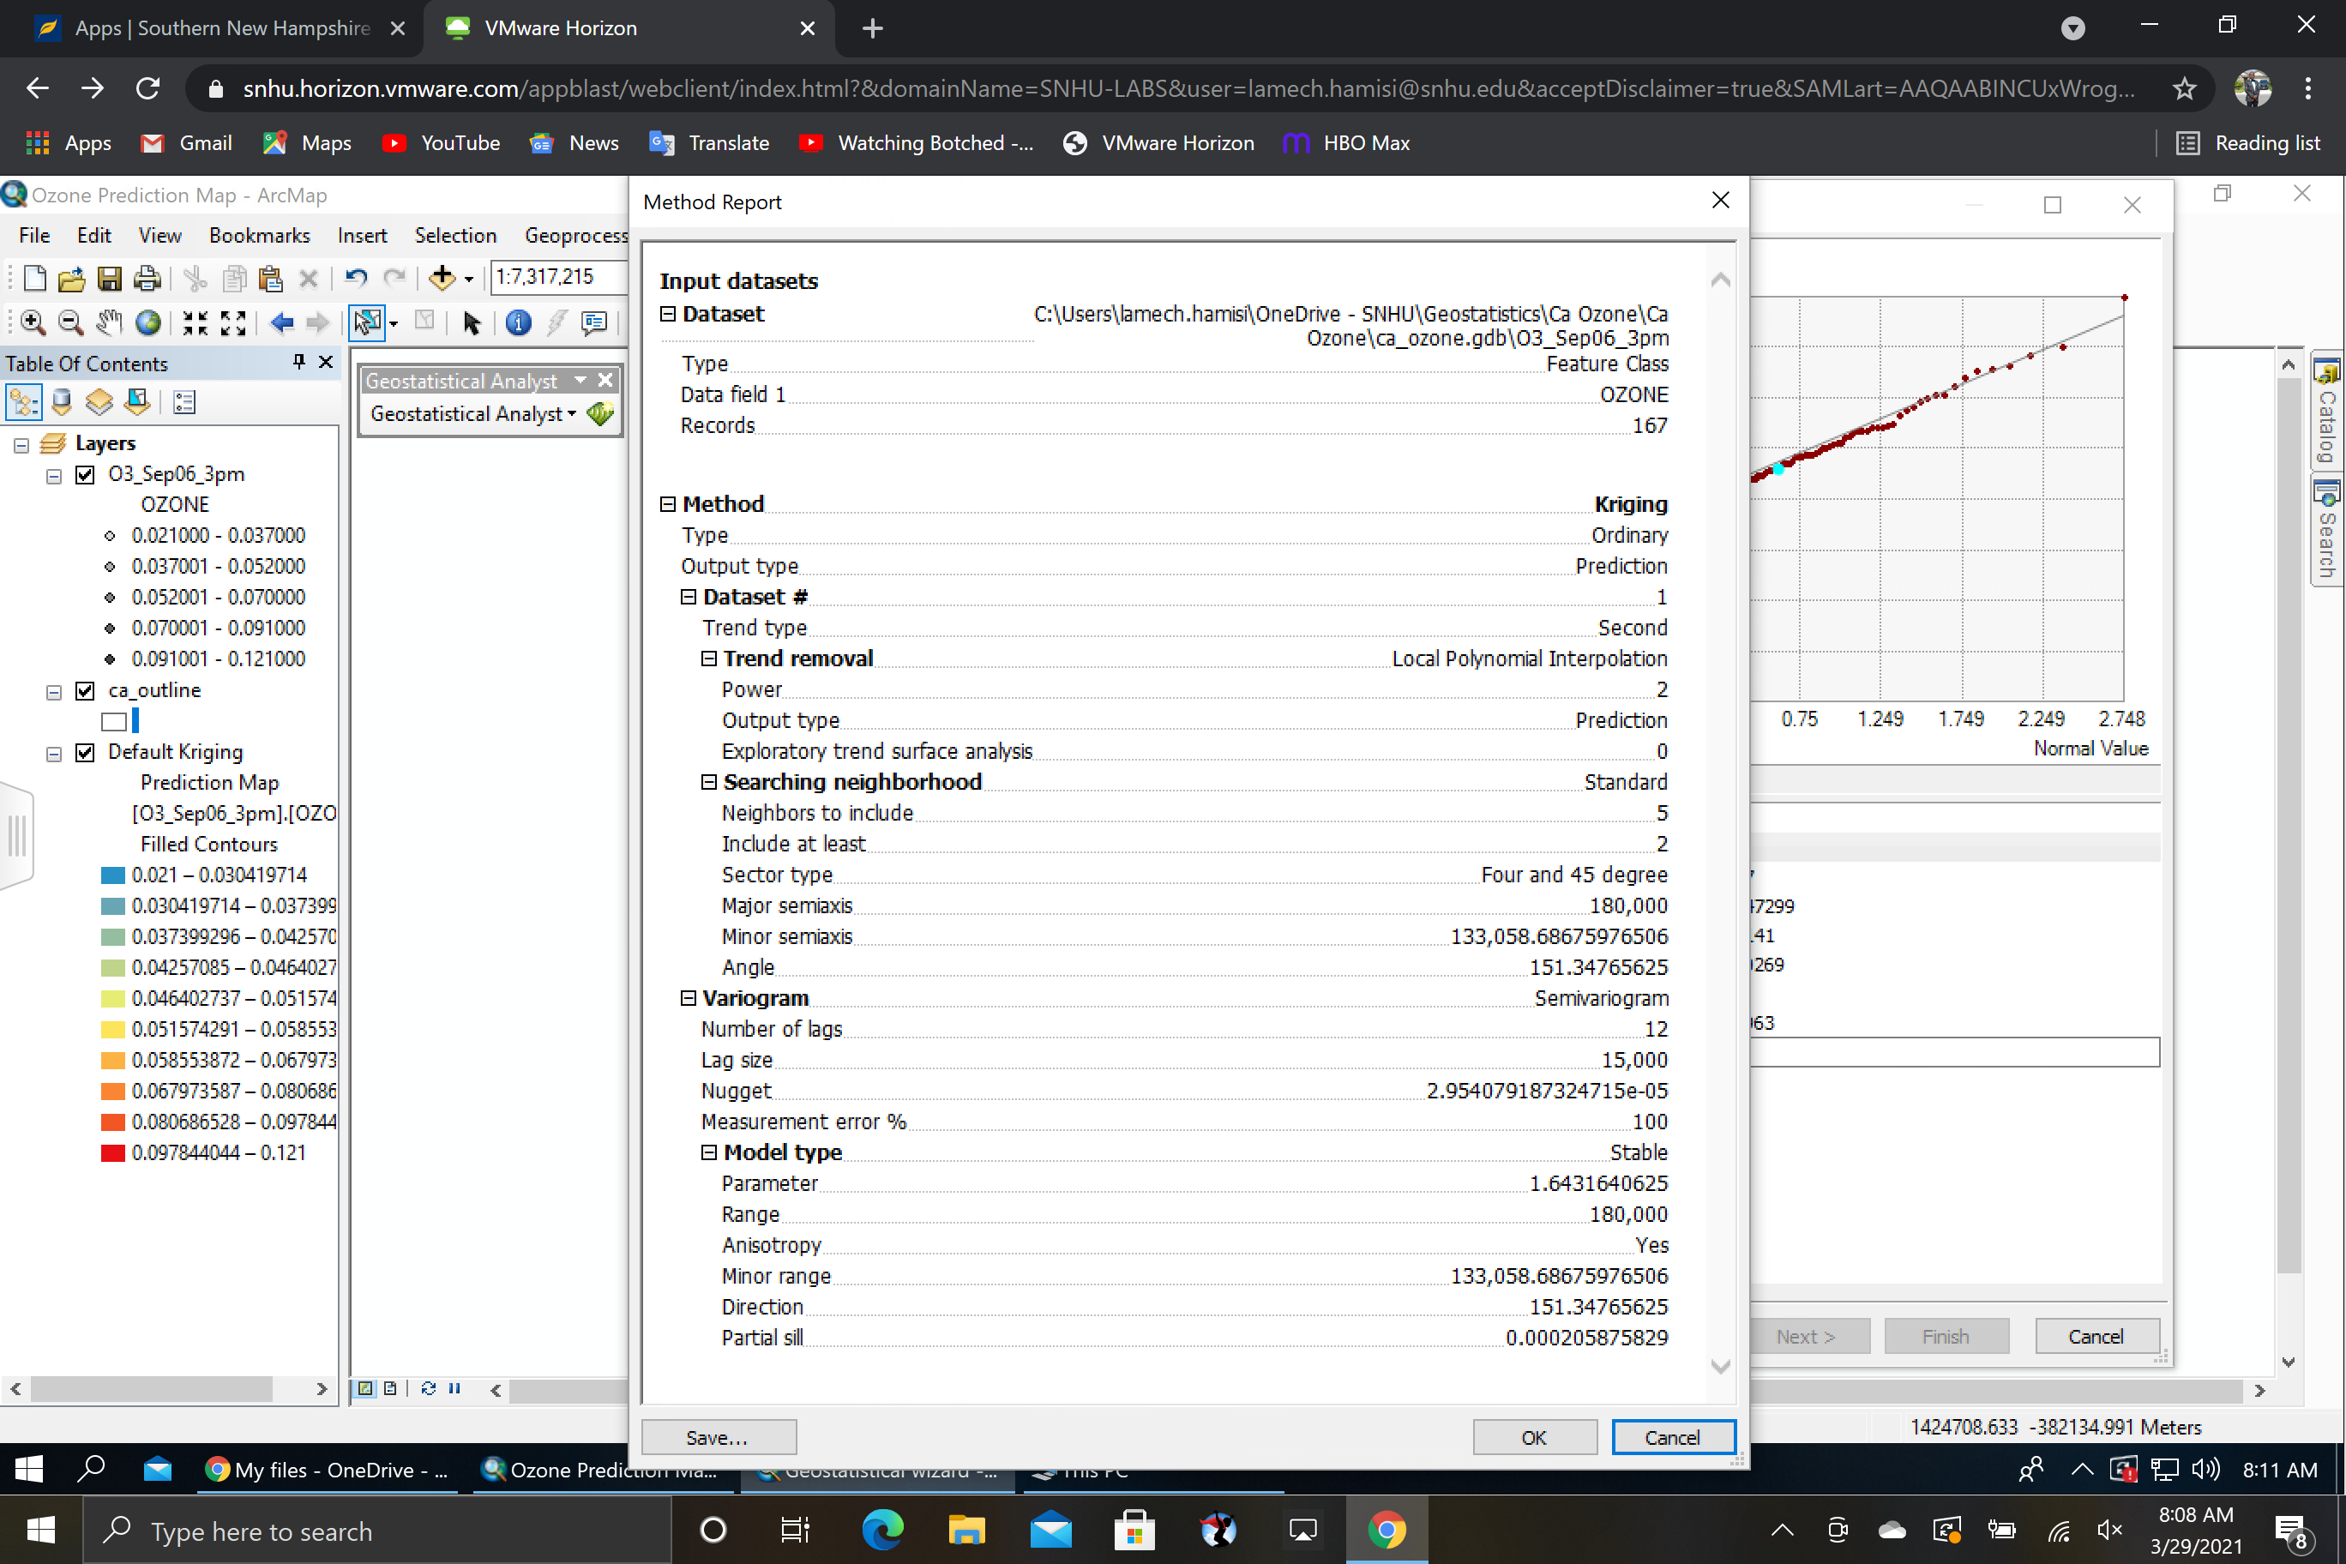Open the Selection menu
Image resolution: width=2346 pixels, height=1564 pixels.
pyautogui.click(x=456, y=236)
